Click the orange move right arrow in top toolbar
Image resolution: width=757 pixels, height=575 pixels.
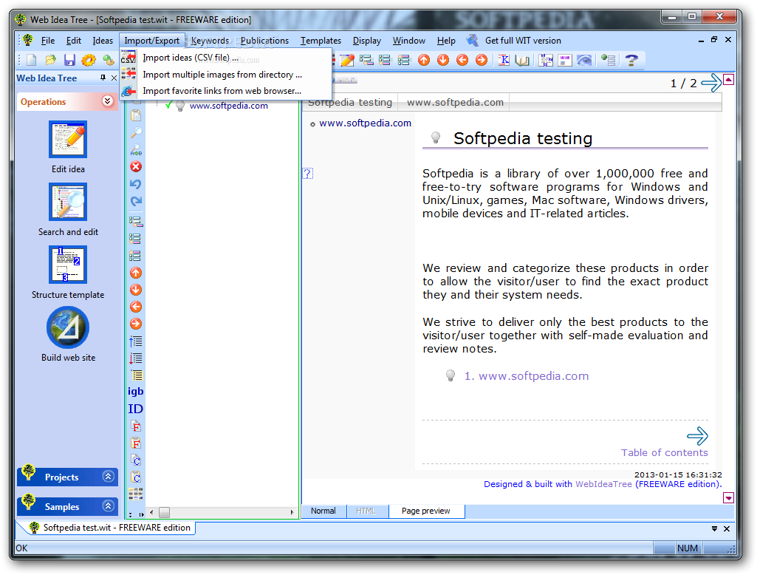pyautogui.click(x=482, y=60)
